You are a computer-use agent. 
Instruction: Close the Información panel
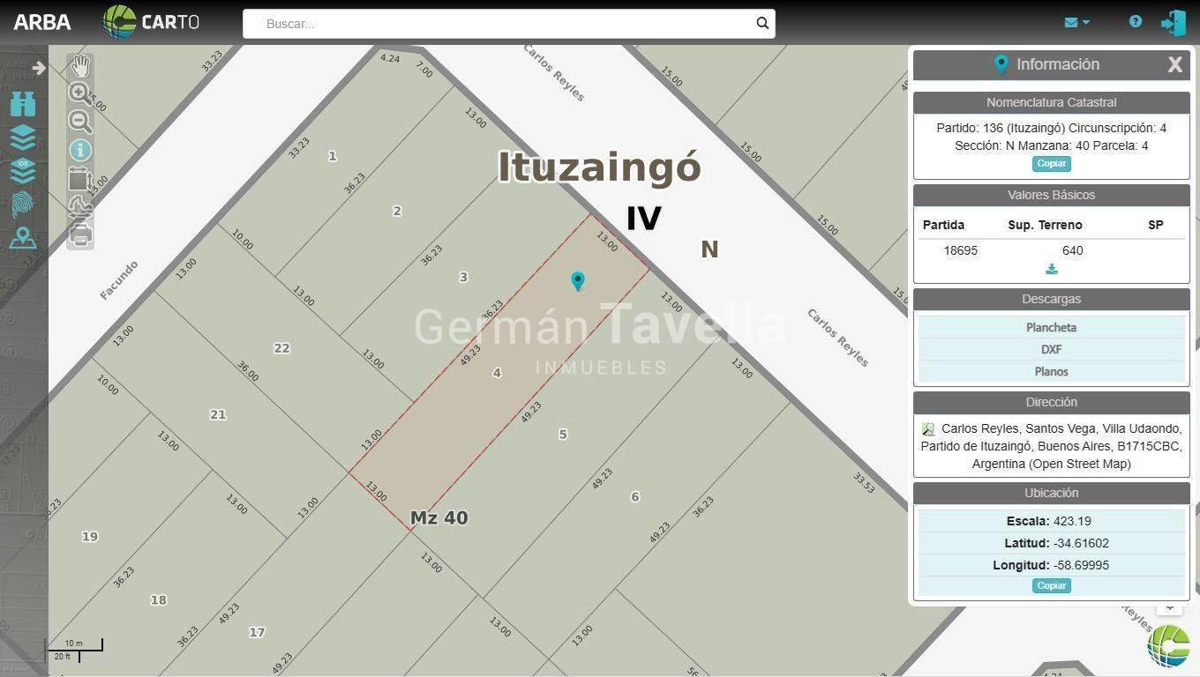click(1174, 64)
